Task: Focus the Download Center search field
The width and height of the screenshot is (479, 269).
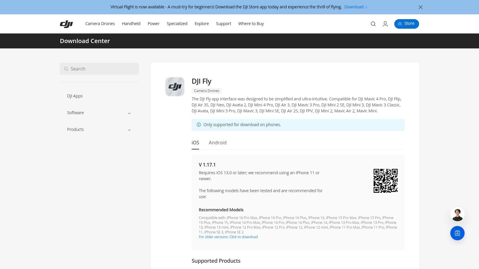Action: (x=99, y=69)
